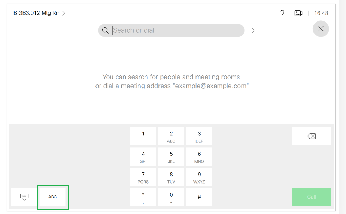This screenshot has width=346, height=214.
Task: Focus the Search or dial field
Action: pos(176,30)
